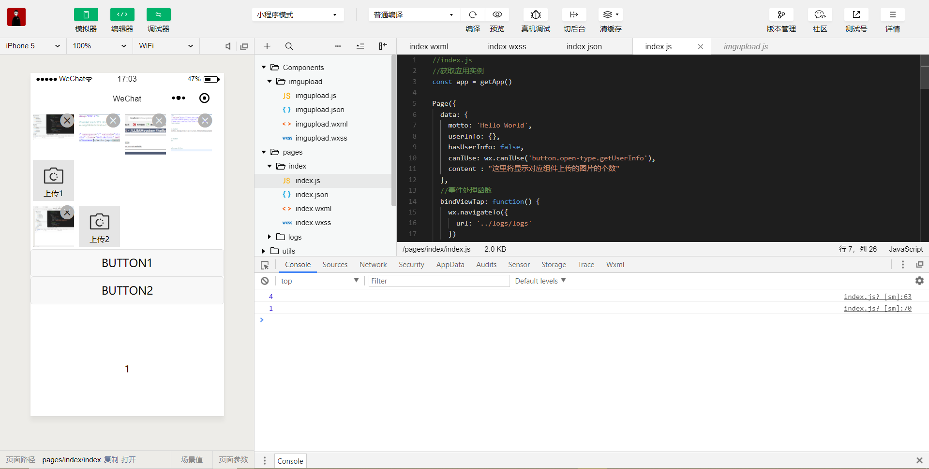
Task: Toggle the simulator panel button
Action: pyautogui.click(x=86, y=14)
